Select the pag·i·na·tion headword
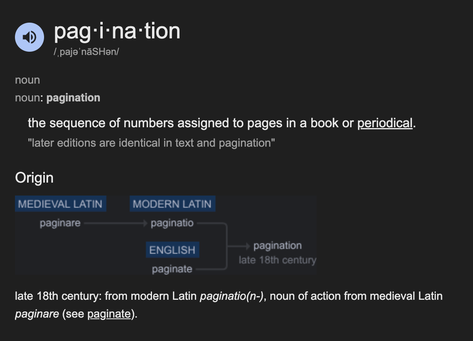This screenshot has width=473, height=341. (117, 31)
